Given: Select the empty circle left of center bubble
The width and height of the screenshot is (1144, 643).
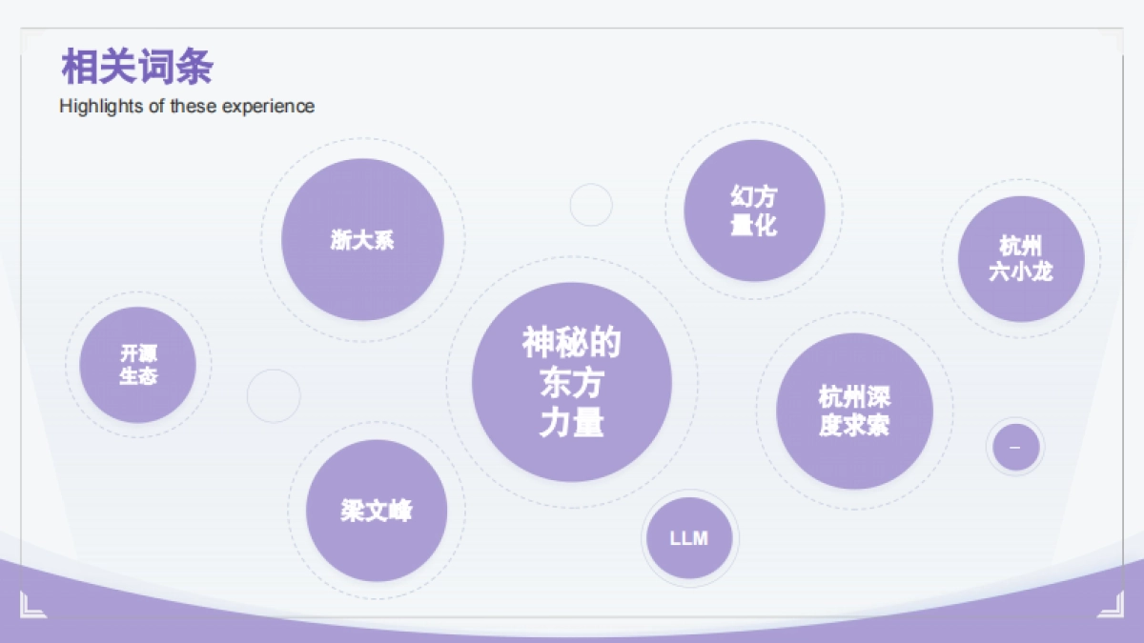Looking at the screenshot, I should click(x=274, y=396).
